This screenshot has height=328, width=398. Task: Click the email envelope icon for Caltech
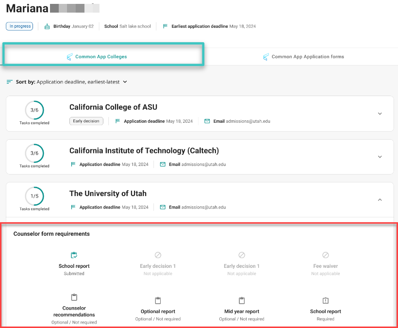pyautogui.click(x=163, y=164)
